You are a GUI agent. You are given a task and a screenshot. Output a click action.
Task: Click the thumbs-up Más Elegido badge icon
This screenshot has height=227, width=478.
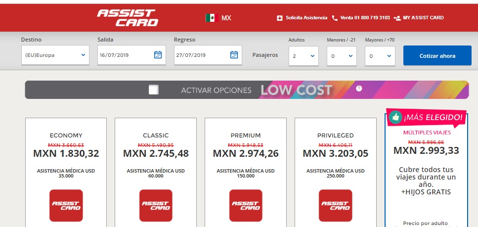[395, 117]
